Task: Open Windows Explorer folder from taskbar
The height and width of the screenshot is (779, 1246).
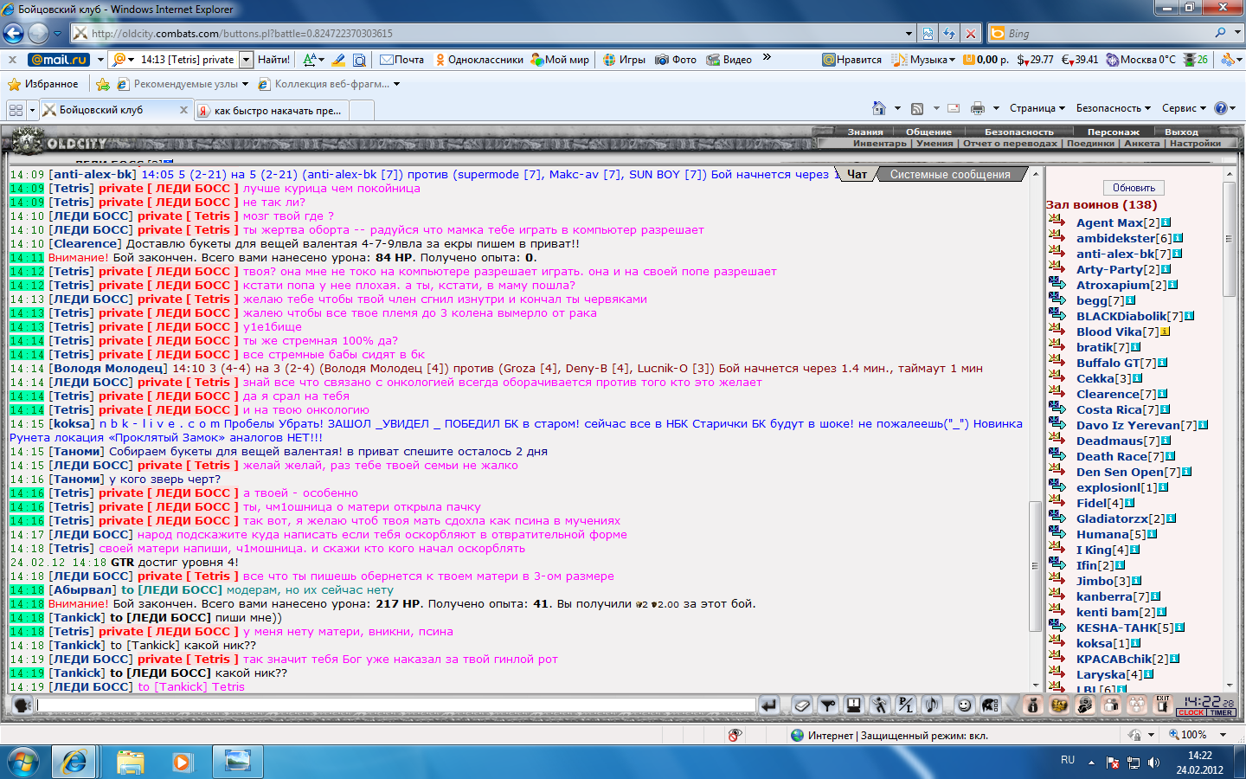Action: click(130, 762)
